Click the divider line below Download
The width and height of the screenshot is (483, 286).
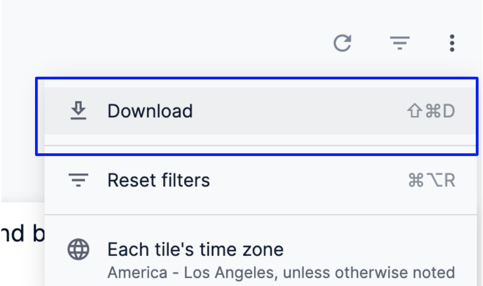[260, 145]
